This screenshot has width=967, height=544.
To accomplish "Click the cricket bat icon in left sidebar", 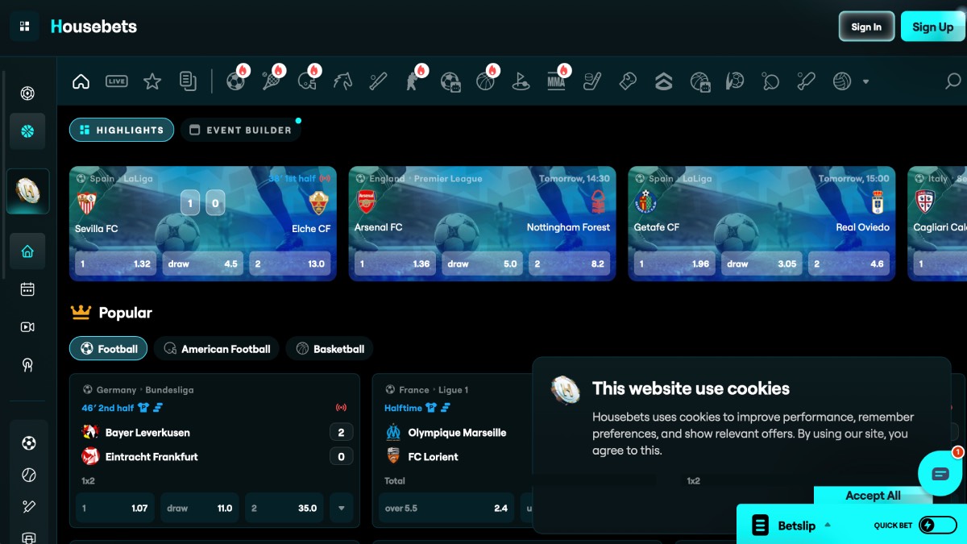I will click(x=28, y=507).
